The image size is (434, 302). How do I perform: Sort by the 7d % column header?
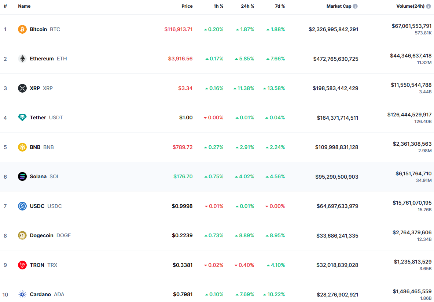(x=280, y=6)
